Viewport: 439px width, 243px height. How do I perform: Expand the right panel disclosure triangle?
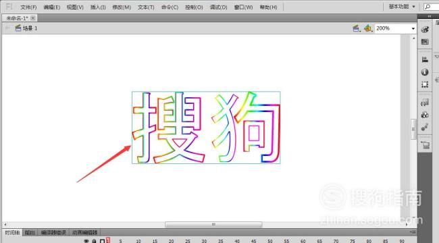point(436,57)
